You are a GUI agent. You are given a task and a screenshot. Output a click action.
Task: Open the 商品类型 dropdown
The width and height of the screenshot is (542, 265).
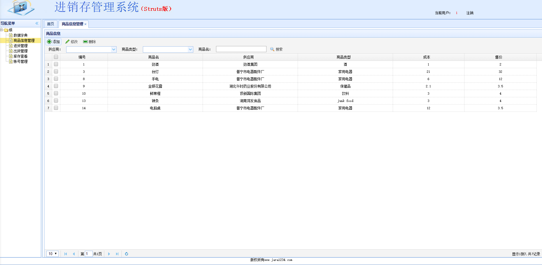tap(190, 50)
